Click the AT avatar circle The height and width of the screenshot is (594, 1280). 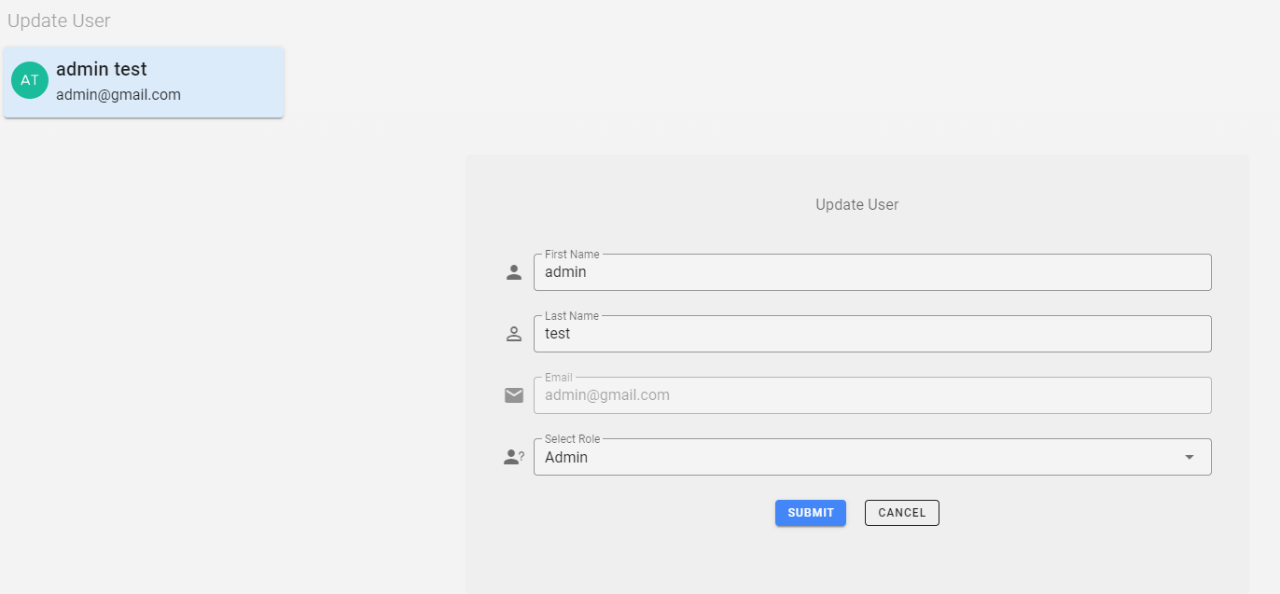(x=30, y=80)
